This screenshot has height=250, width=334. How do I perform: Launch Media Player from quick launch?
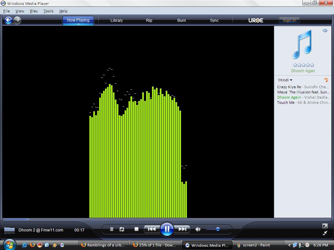point(62,245)
